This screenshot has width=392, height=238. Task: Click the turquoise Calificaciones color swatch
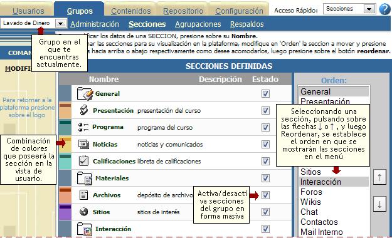[x=65, y=162]
